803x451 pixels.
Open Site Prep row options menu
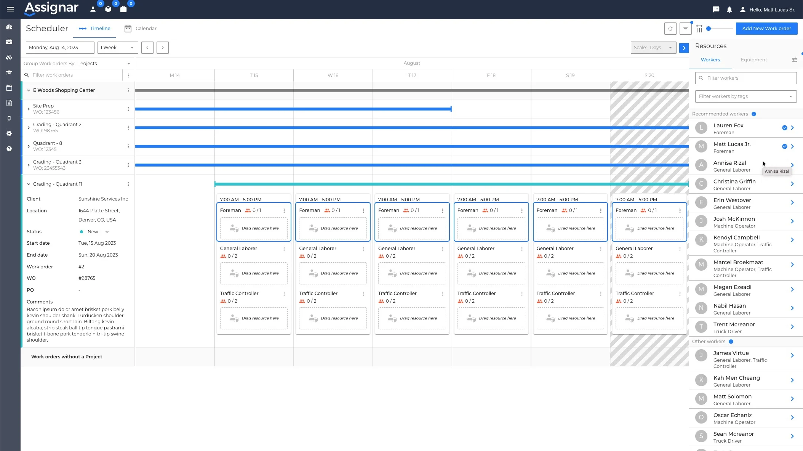(128, 109)
